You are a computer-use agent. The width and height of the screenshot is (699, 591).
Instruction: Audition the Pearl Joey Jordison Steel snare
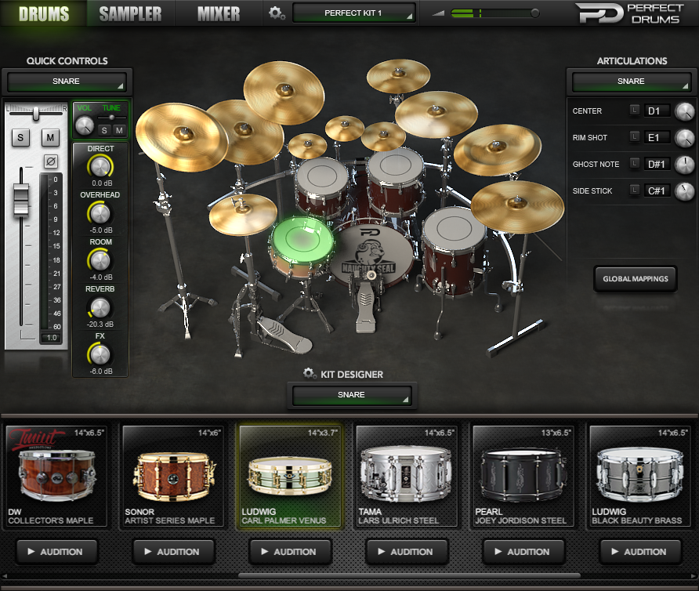(x=523, y=552)
